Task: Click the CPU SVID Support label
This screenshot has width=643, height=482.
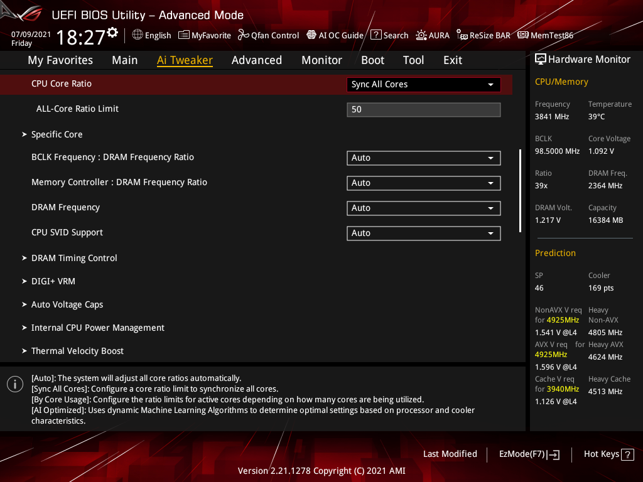Action: [x=67, y=232]
